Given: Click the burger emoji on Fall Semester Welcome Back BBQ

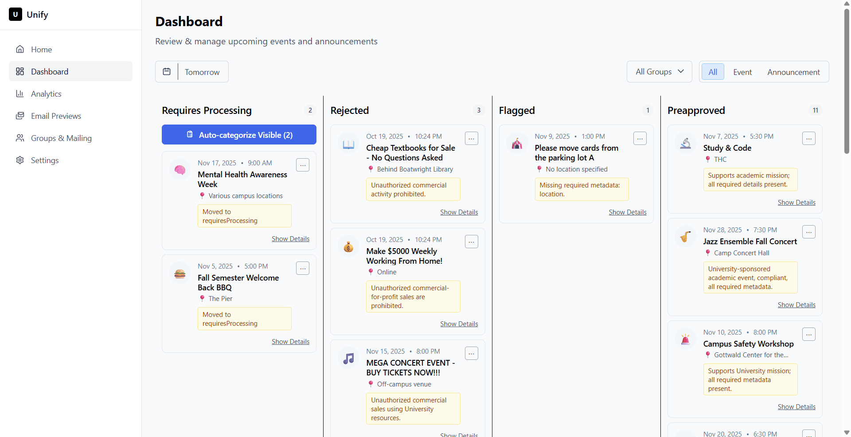Looking at the screenshot, I should click(180, 273).
